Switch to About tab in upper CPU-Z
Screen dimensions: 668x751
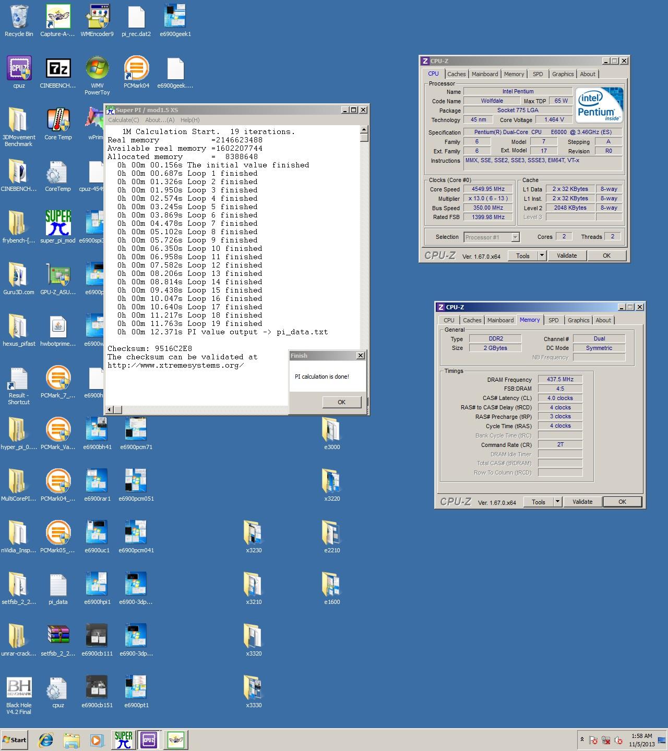tap(588, 74)
